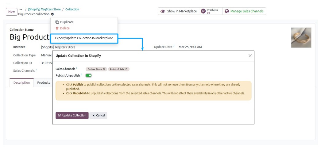Click the Update Date value Mar 25, 9:41 AM
This screenshot has width=321, height=148.
point(190,47)
